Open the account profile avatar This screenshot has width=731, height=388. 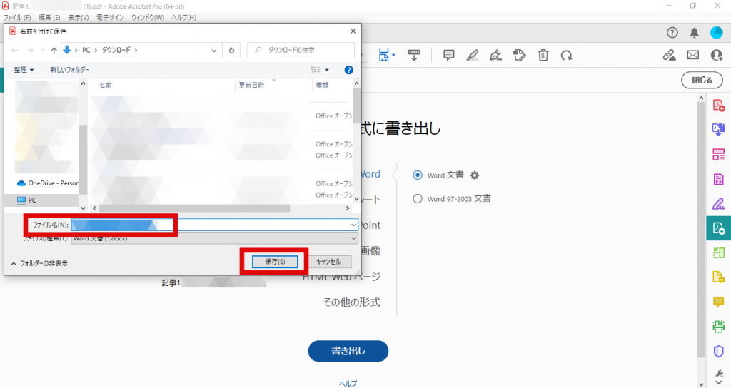pyautogui.click(x=716, y=33)
